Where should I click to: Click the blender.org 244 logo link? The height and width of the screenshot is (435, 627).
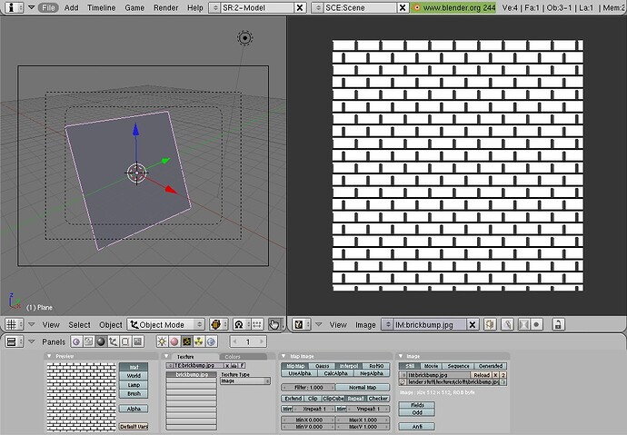[455, 7]
